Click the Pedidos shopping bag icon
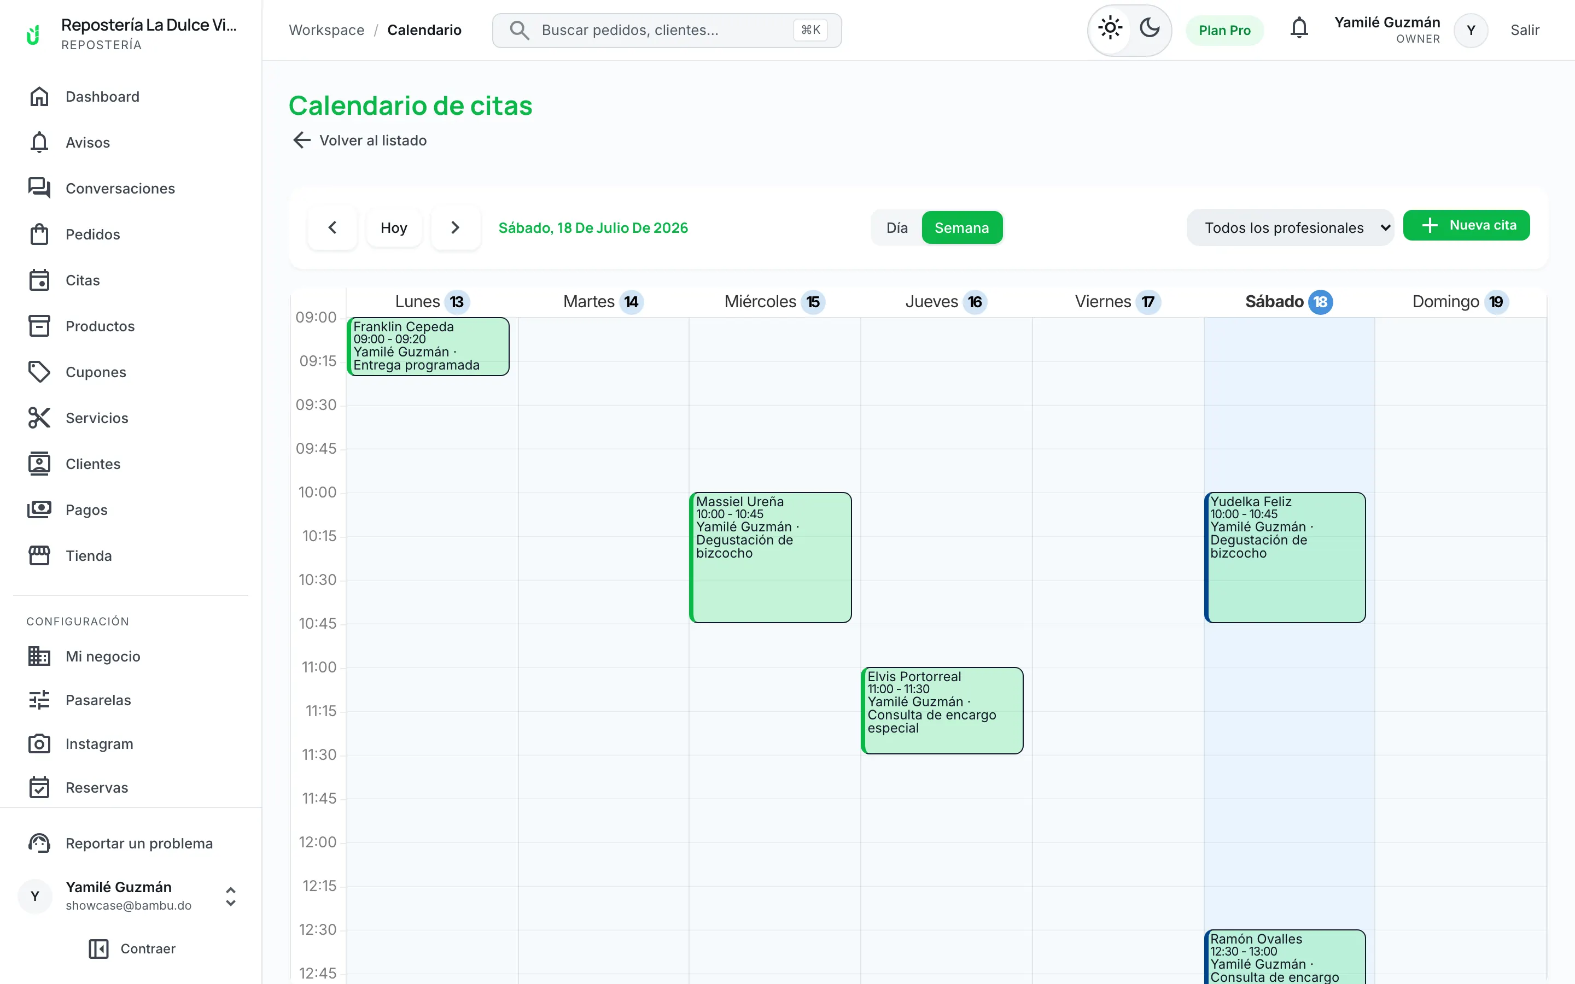Image resolution: width=1575 pixels, height=984 pixels. coord(39,235)
